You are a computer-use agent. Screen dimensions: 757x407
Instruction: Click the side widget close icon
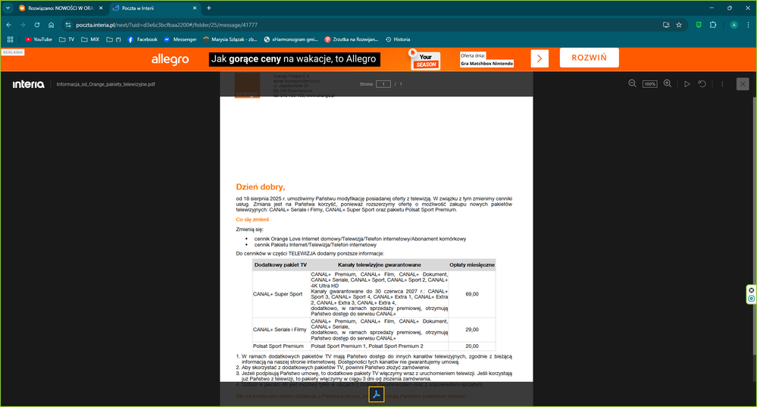click(x=751, y=290)
